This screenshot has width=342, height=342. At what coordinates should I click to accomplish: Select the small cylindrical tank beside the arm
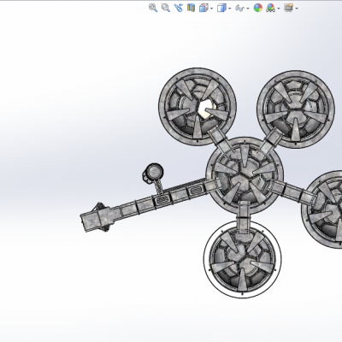click(154, 172)
